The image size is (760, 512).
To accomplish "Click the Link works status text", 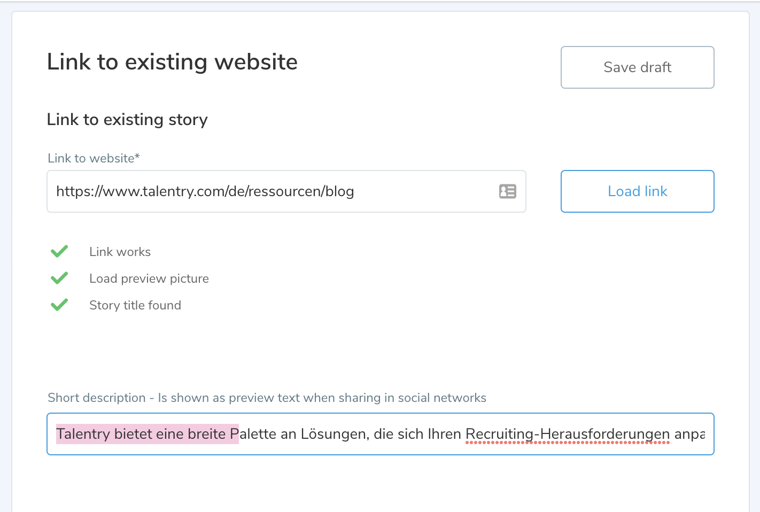I will coord(120,252).
